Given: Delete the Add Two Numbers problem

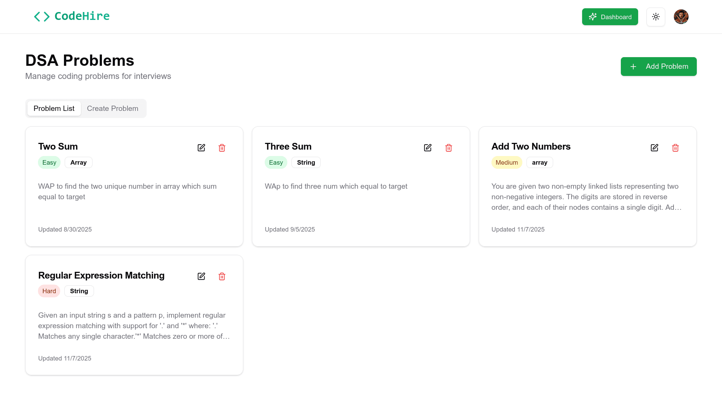Looking at the screenshot, I should click(675, 148).
